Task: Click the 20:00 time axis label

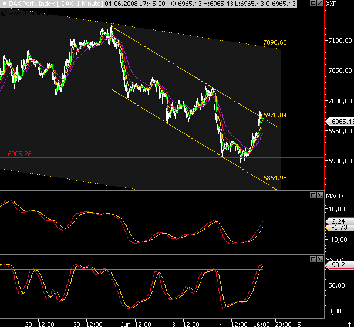Action: click(284, 324)
